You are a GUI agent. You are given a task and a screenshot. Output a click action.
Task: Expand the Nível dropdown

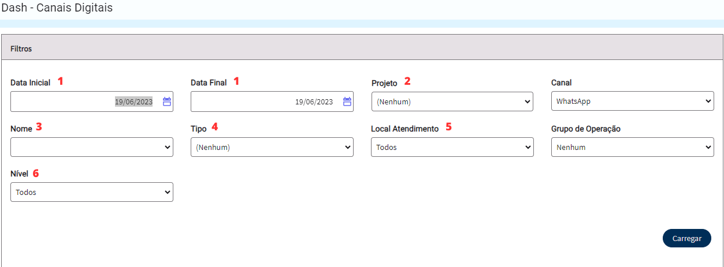tap(92, 192)
